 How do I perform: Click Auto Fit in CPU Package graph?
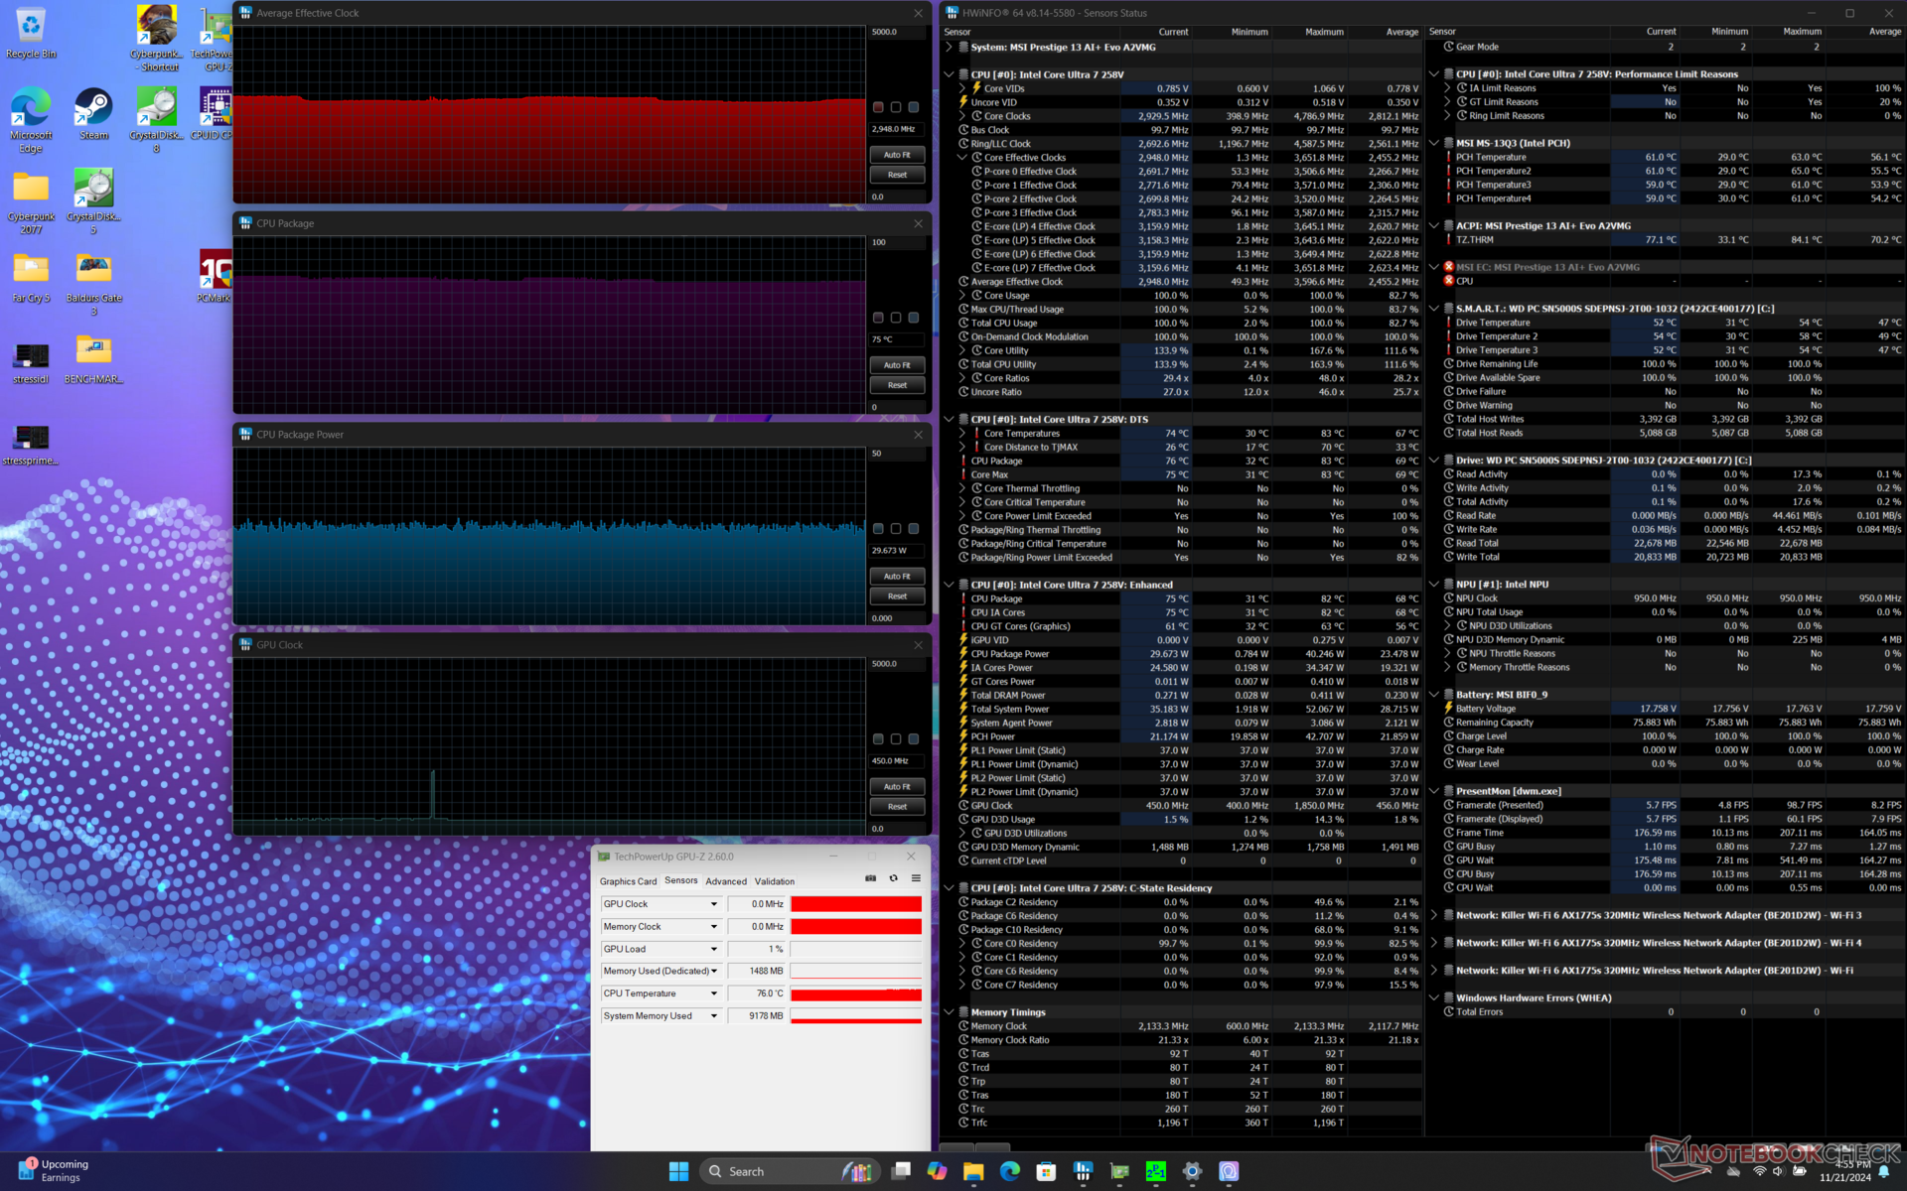(897, 365)
